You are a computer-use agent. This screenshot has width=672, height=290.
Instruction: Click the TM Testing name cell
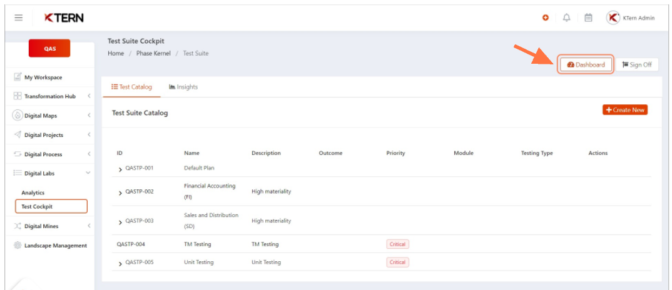198,244
